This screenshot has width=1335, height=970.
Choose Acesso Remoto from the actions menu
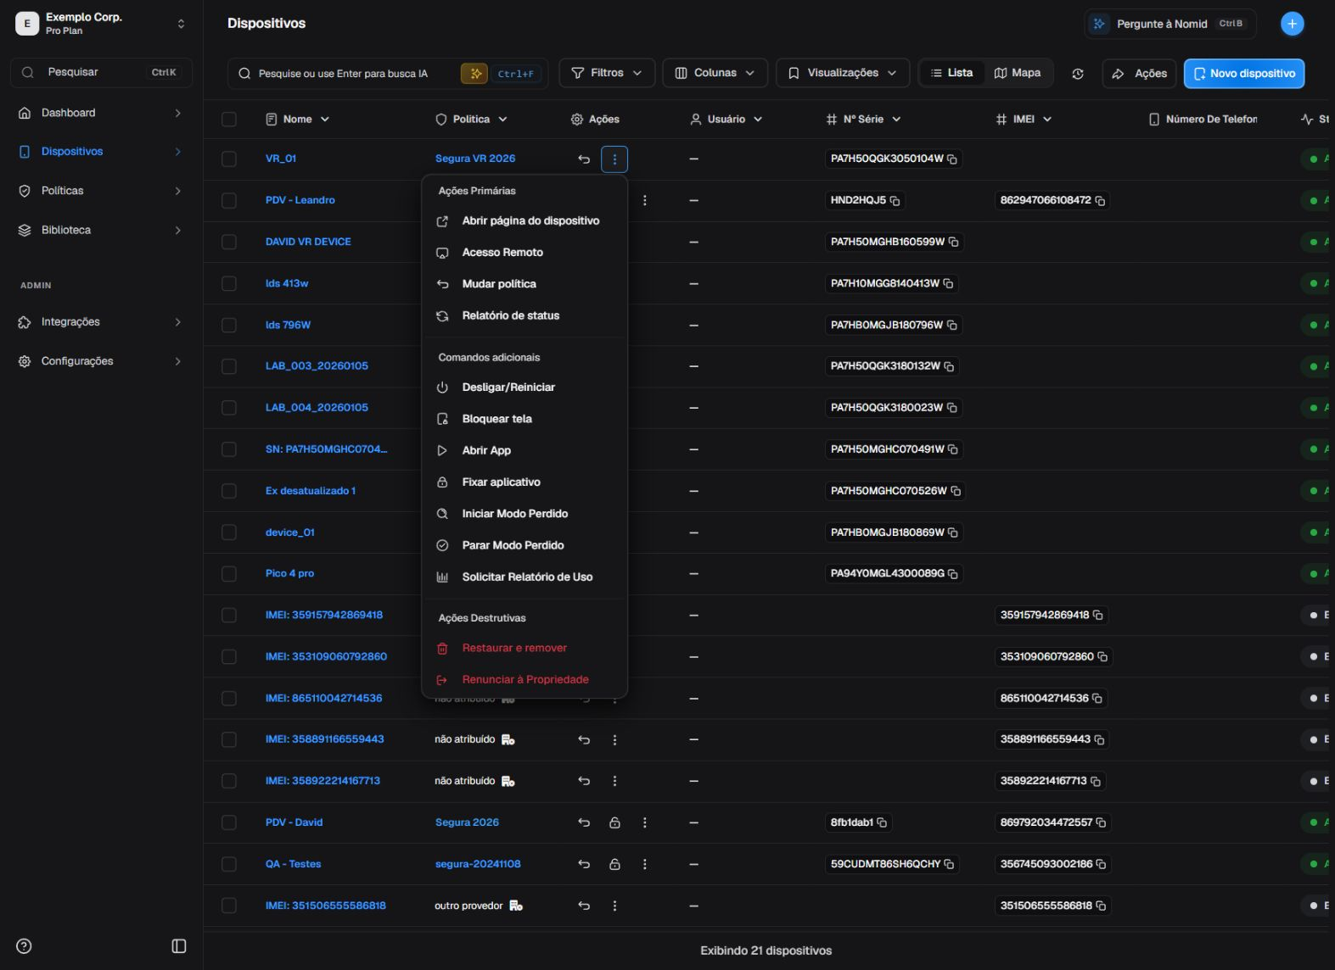click(524, 253)
